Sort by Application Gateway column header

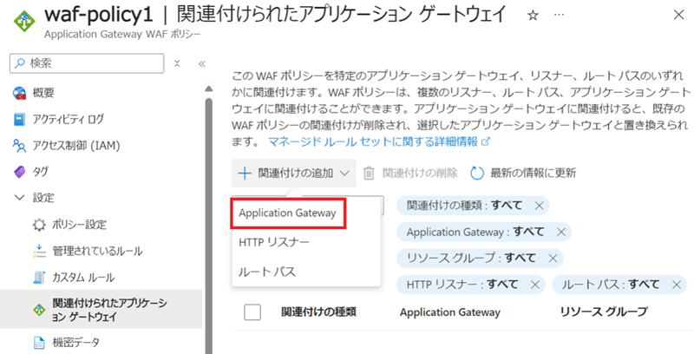(450, 312)
